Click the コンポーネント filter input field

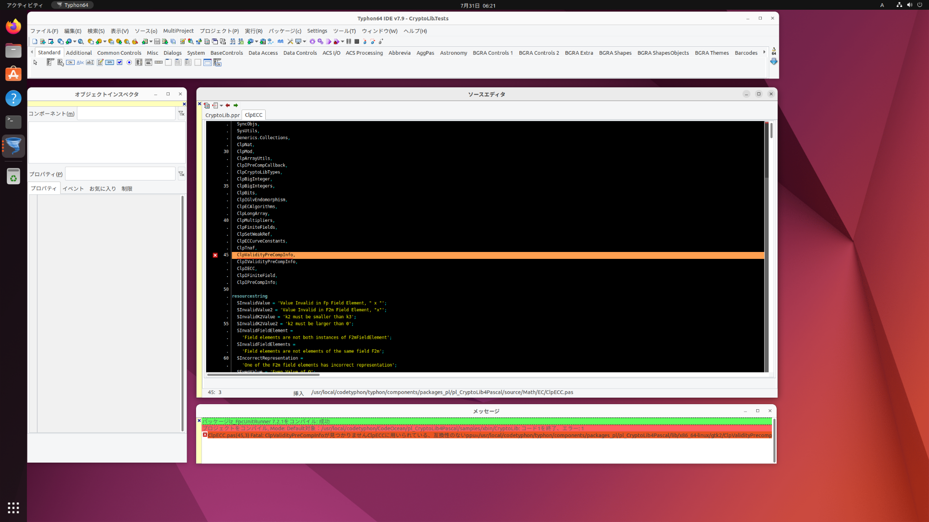[x=126, y=114]
